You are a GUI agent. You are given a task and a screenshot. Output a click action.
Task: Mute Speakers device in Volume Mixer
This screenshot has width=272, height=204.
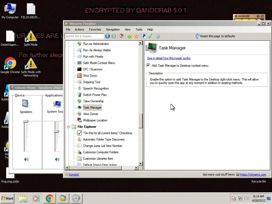click(26, 159)
